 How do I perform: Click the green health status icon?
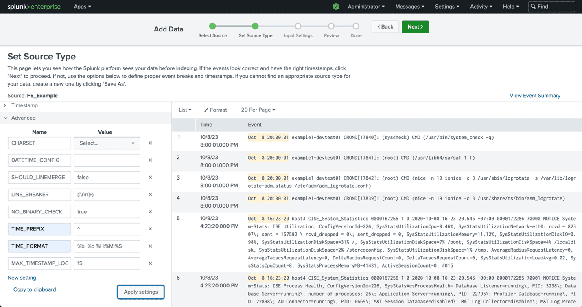coord(336,7)
